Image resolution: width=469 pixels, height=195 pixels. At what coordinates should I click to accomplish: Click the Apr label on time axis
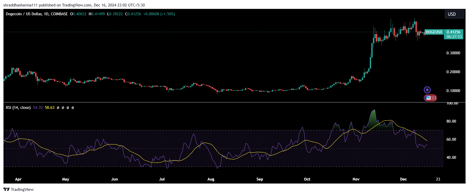click(18, 179)
